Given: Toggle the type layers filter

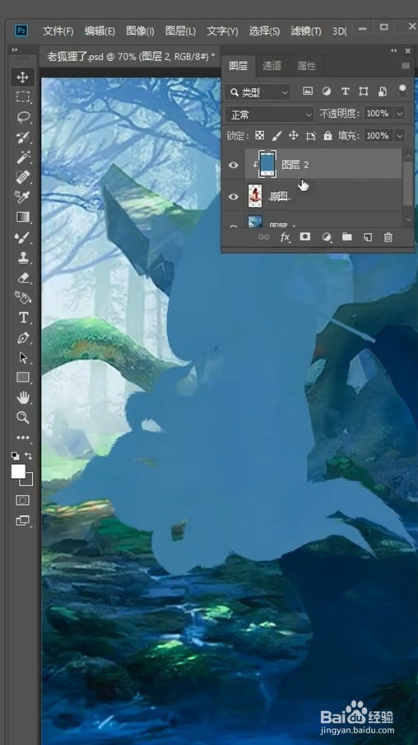Looking at the screenshot, I should pyautogui.click(x=345, y=91).
